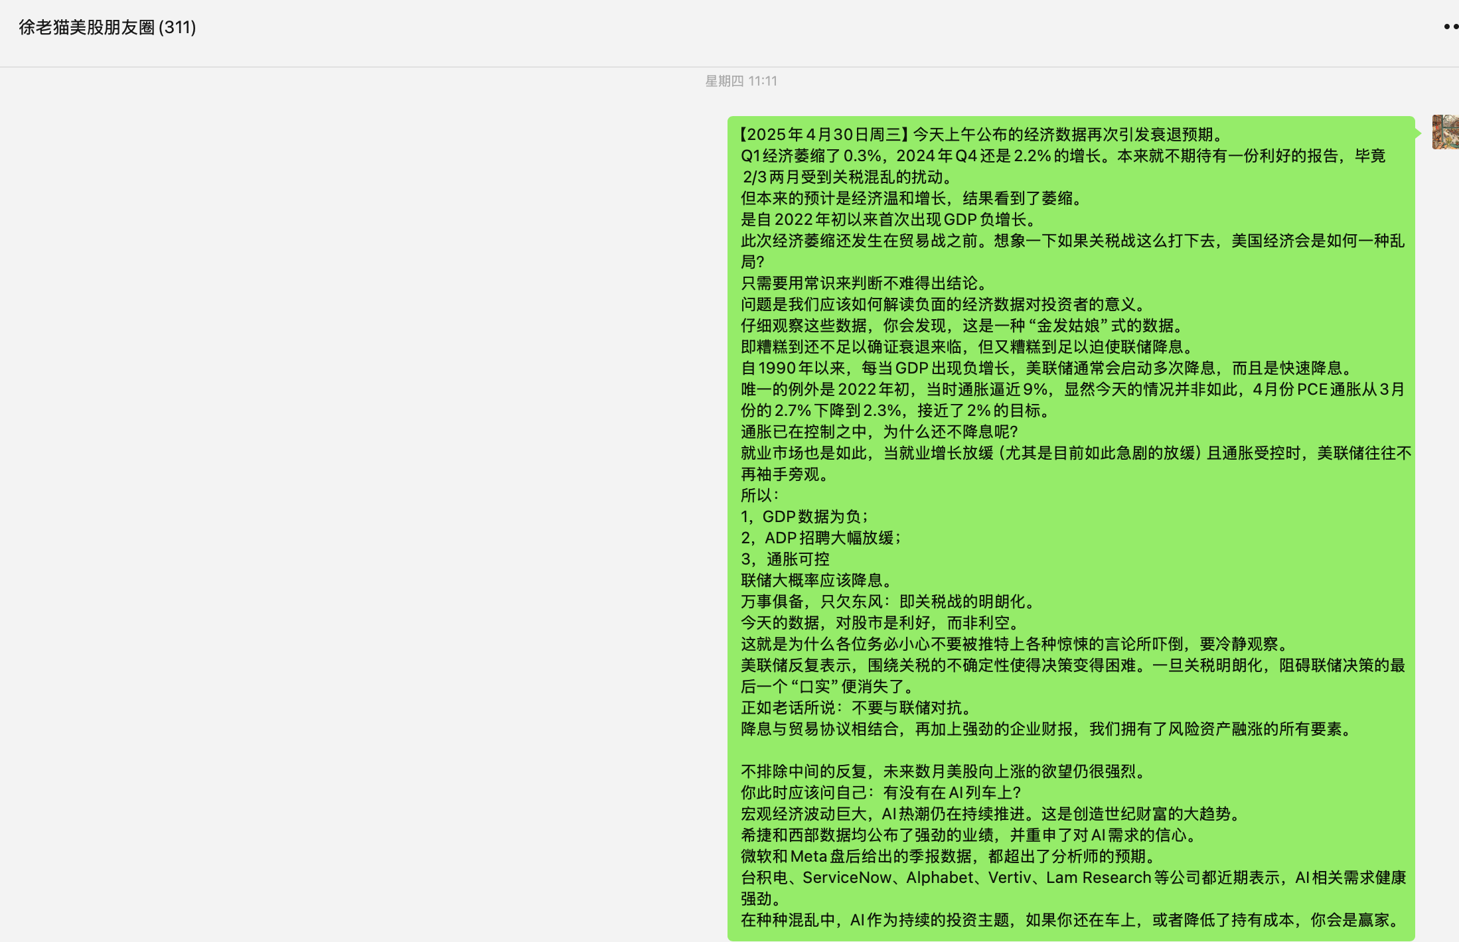Click the group title 徐老猫美股朋友圈 (311)
This screenshot has height=942, width=1459.
click(x=108, y=27)
